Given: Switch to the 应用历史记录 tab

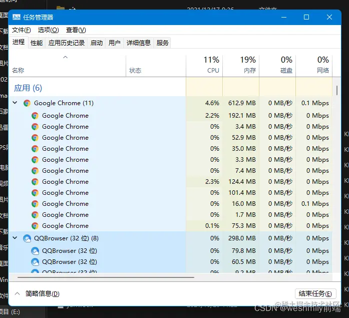Looking at the screenshot, I should [67, 43].
